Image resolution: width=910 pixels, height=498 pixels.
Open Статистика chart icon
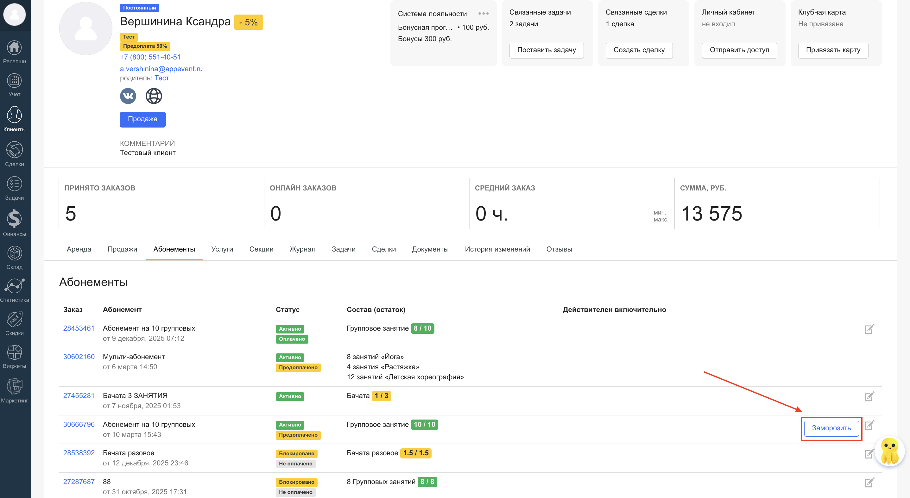click(x=15, y=290)
